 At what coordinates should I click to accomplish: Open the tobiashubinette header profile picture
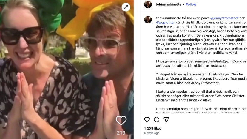148,4
